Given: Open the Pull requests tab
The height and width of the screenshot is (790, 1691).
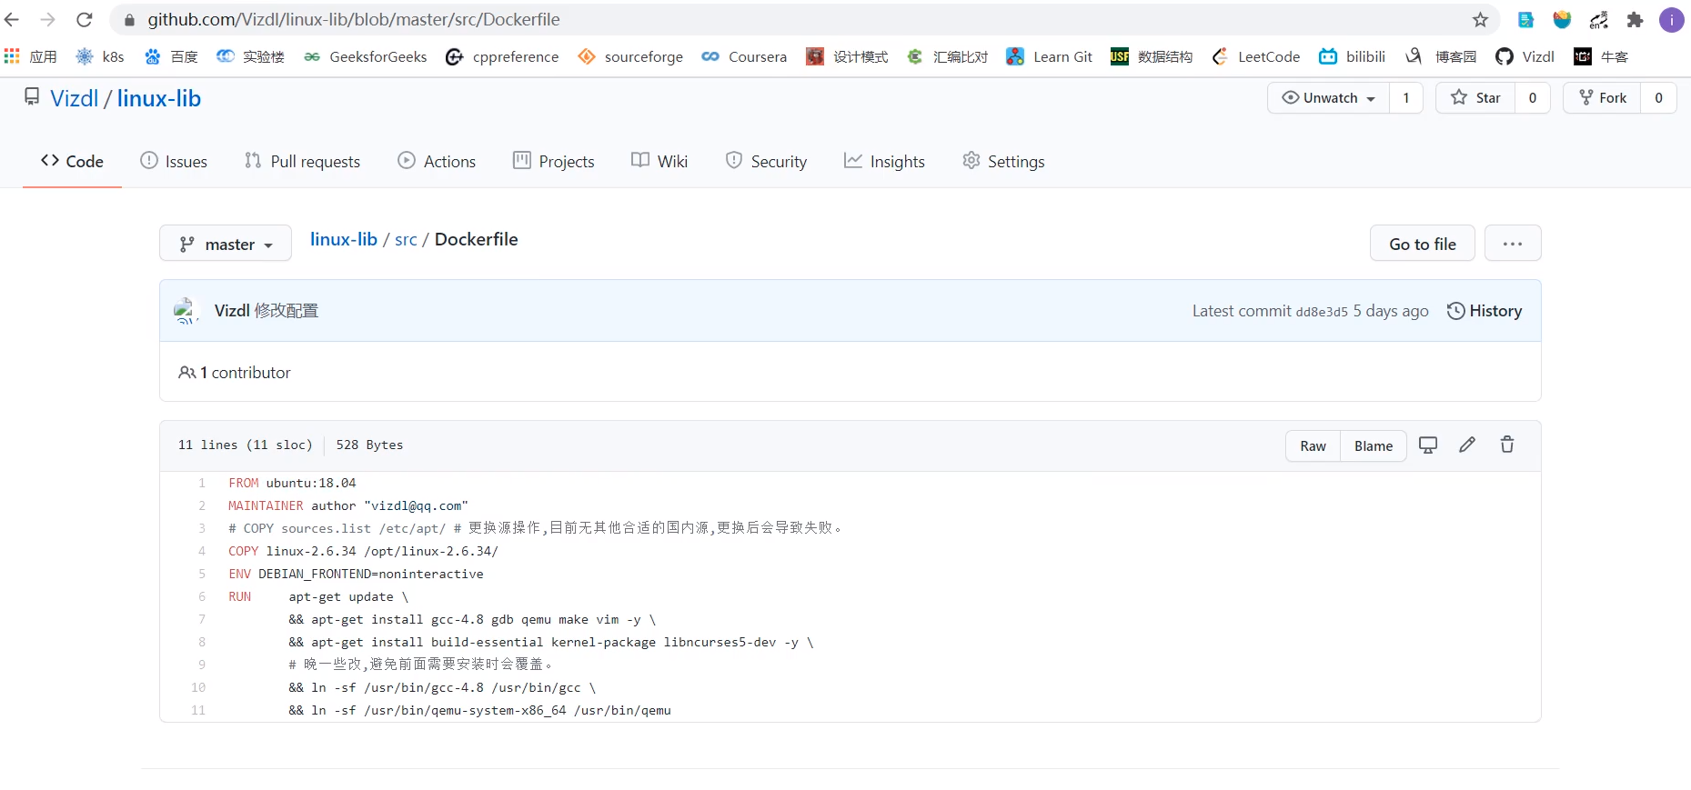Looking at the screenshot, I should [303, 162].
